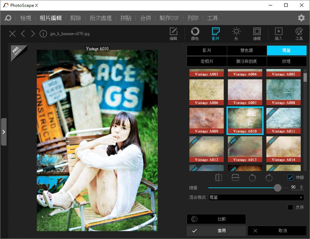Switch to the 相片編輯 tab
310x239 pixels.
click(51, 18)
